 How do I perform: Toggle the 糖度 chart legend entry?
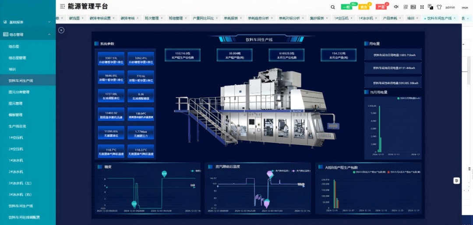coord(196,171)
